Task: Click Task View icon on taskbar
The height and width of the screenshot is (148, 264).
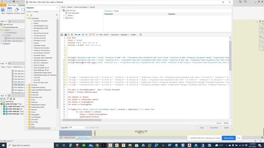Action: (64, 145)
